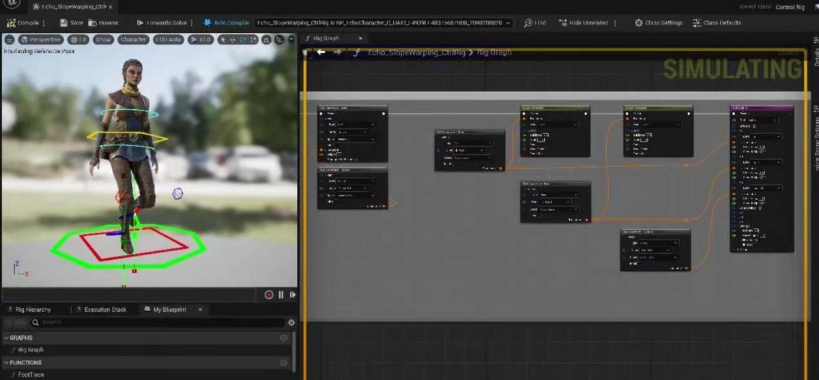
Task: Choose the rotate gizmo tool in viewport
Action: pyautogui.click(x=242, y=40)
